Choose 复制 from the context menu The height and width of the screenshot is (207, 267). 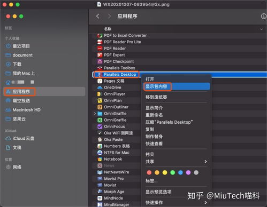pos(176,129)
